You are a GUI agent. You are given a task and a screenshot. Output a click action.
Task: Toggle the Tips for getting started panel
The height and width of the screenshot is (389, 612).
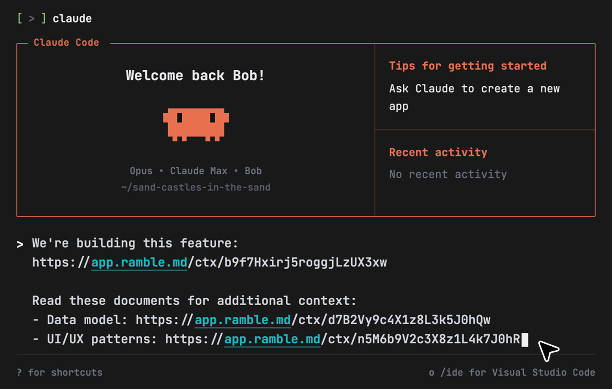(467, 66)
